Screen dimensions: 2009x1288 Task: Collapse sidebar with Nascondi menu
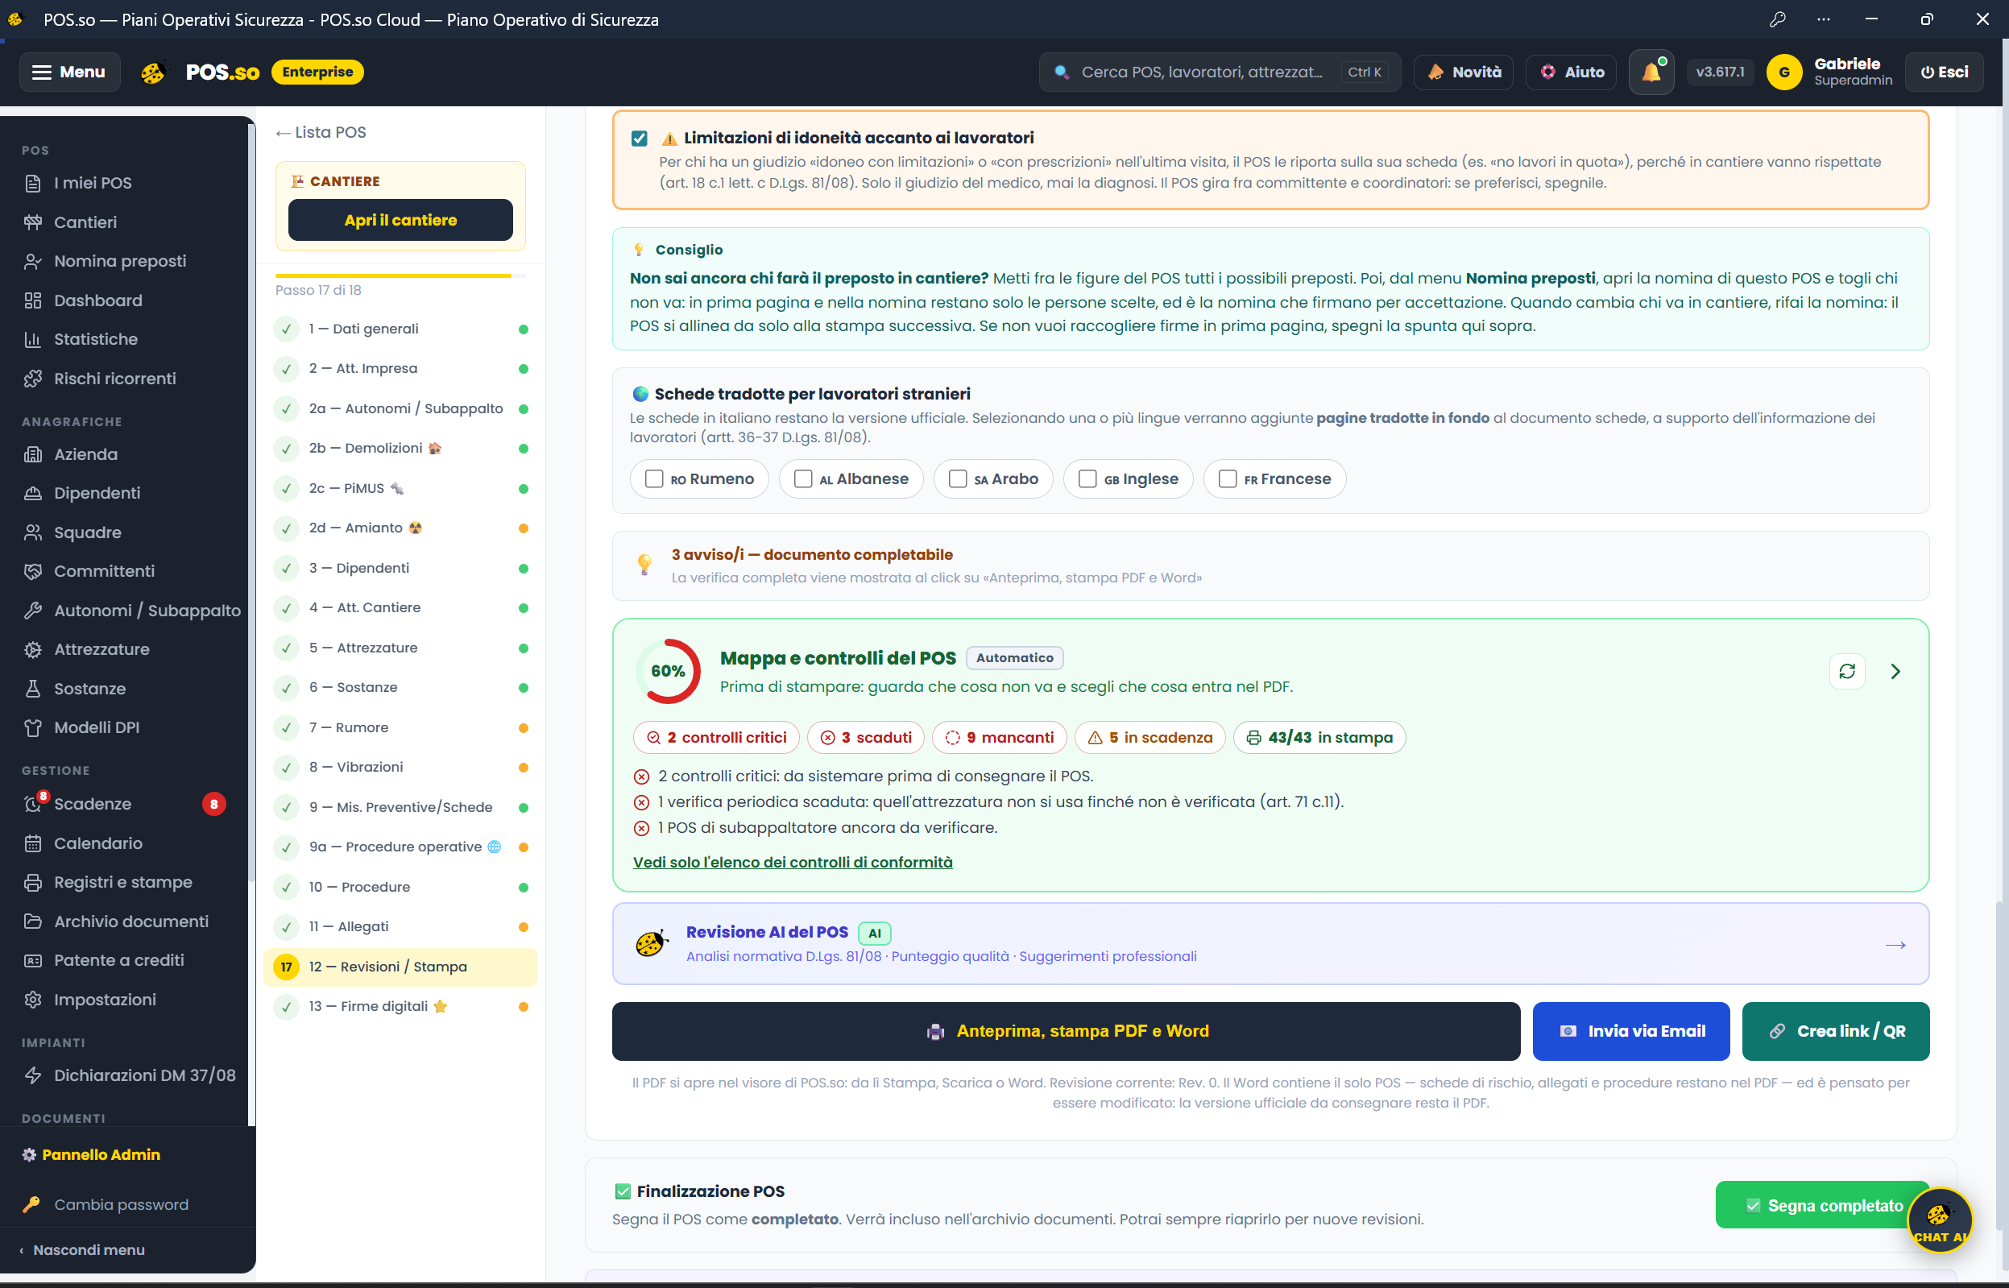click(x=82, y=1249)
